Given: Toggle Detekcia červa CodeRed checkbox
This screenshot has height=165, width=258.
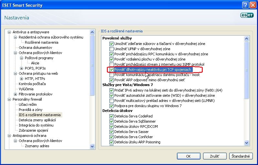Looking at the screenshot, I should pos(111,116).
